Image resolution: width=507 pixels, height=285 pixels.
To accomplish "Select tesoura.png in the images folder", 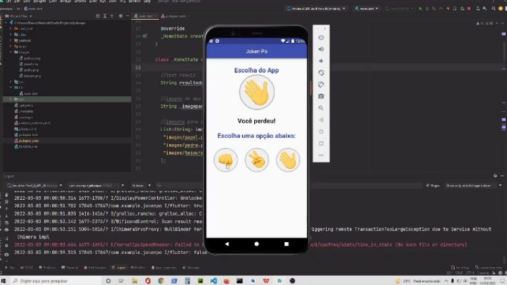I will [x=30, y=76].
